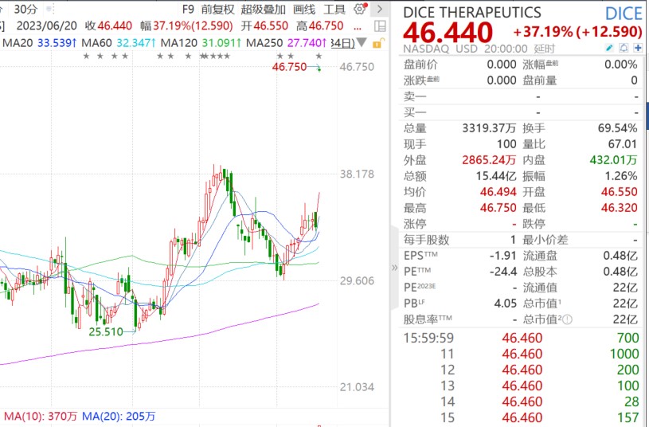Click the DICE THERAPEUTICS company name
The image size is (649, 427).
click(472, 13)
